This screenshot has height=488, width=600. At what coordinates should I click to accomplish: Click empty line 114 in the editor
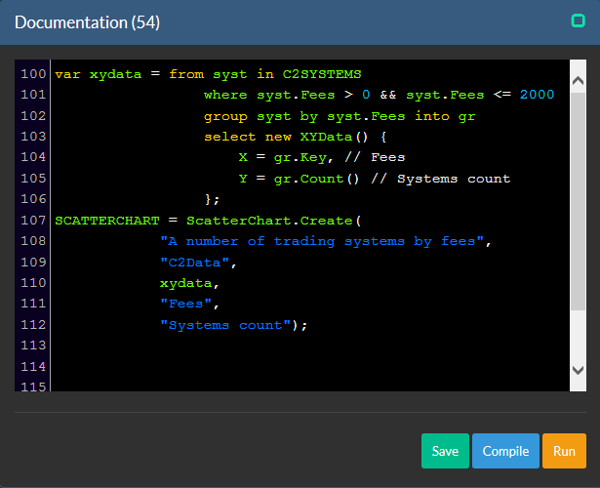point(310,367)
